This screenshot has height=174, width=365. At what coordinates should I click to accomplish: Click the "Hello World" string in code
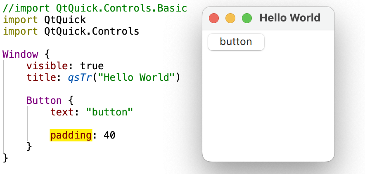coord(136,78)
